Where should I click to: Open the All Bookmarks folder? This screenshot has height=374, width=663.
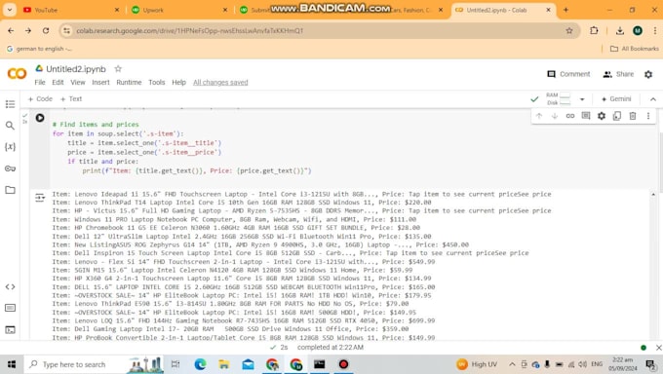tap(635, 49)
